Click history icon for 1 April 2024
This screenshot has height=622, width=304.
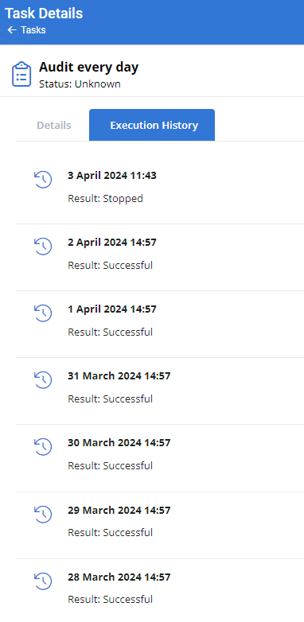[43, 313]
